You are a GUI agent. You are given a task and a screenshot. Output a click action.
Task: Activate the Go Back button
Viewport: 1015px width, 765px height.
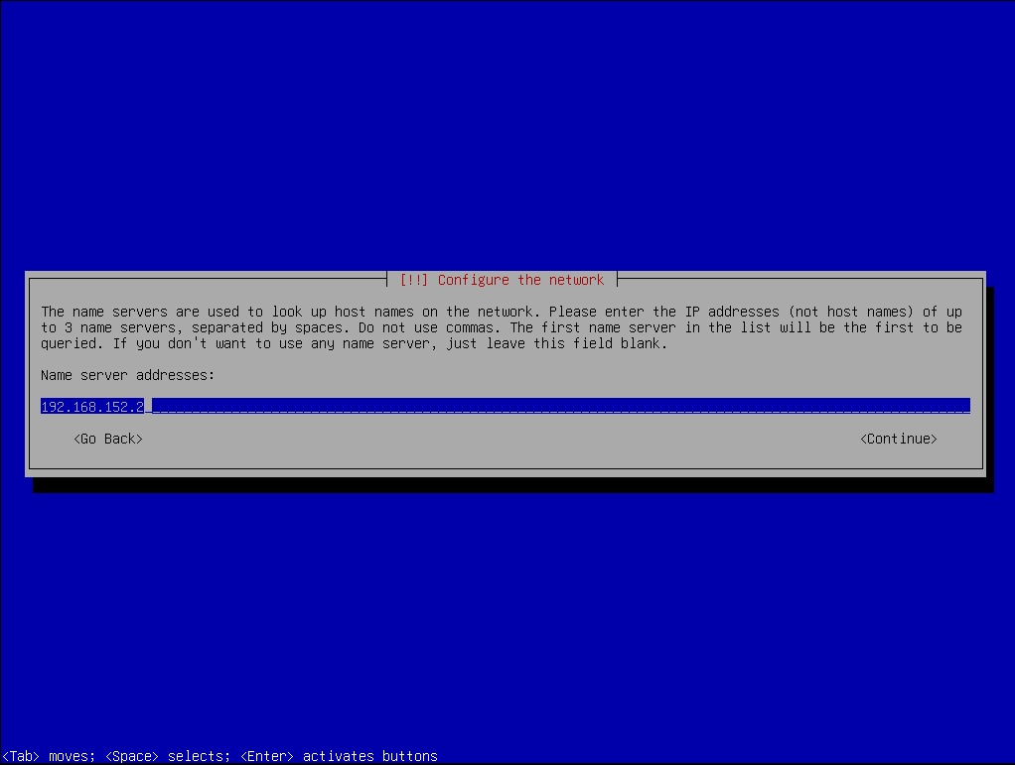click(108, 439)
